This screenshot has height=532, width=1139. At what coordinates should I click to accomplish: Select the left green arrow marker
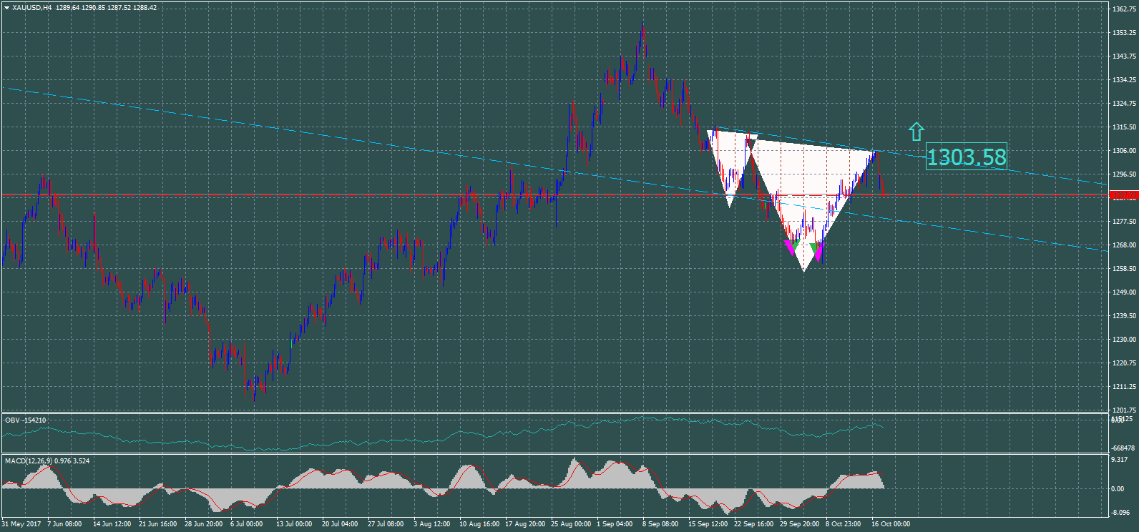(x=793, y=245)
